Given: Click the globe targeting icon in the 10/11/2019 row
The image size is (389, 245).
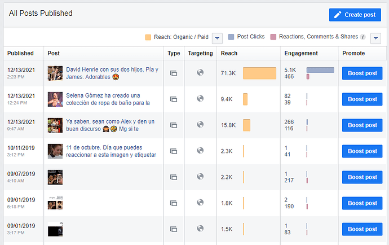Looking at the screenshot, I should (200, 150).
